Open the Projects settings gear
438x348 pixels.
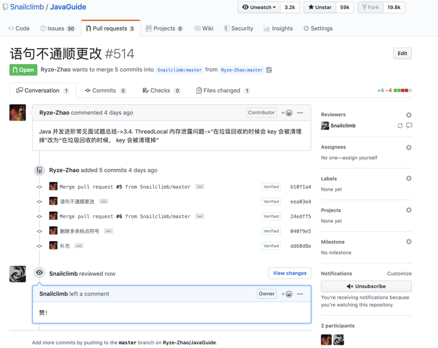pos(408,210)
